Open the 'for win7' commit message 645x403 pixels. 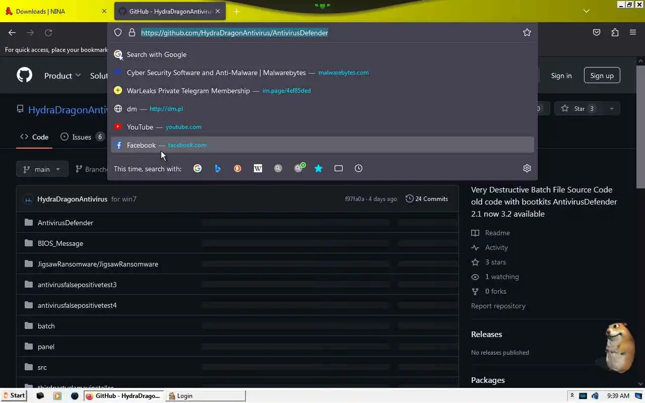point(124,199)
